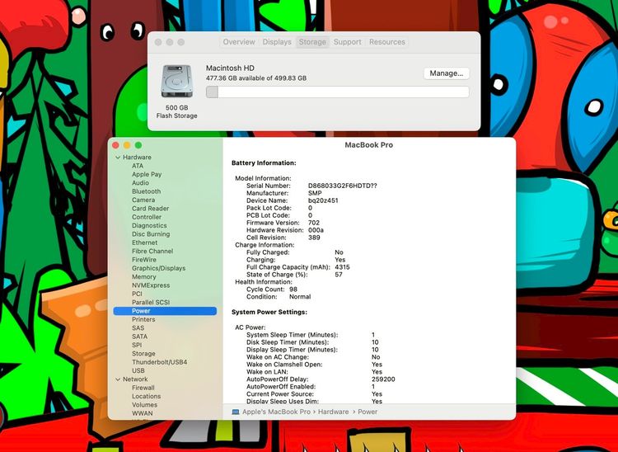Click the 500 GB Flash Storage label
Image resolution: width=618 pixels, height=452 pixels.
coord(176,111)
